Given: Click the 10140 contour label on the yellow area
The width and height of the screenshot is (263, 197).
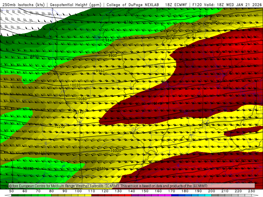Looking at the screenshot, I should tap(78, 112).
